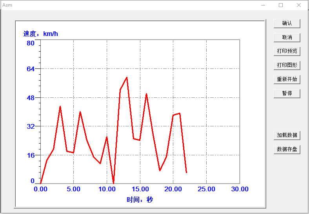This screenshot has height=214, width=309.
Task: Close the Asm window
Action: 299,5
